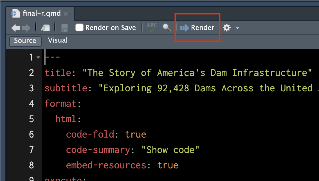Go back to previous source location
Image resolution: width=319 pixels, height=181 pixels.
click(x=15, y=28)
